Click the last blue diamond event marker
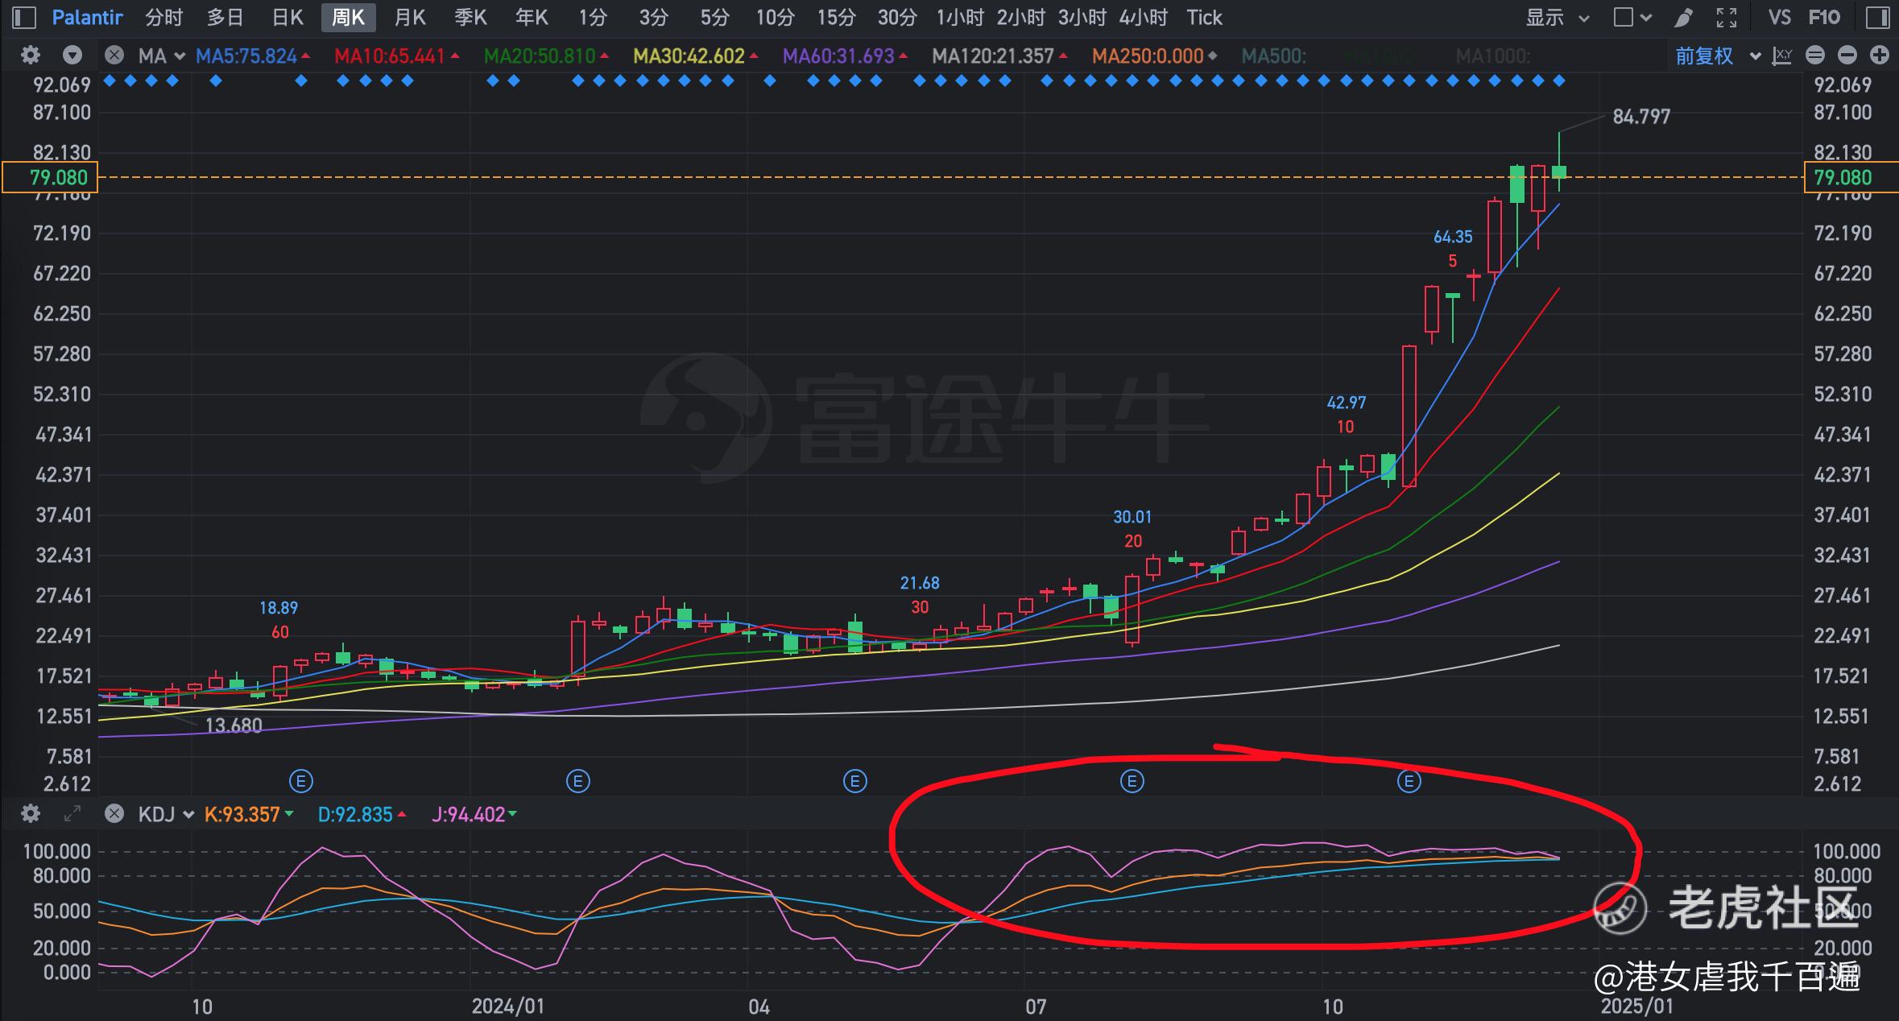Screen dimensions: 1899x1021 (x=1559, y=81)
